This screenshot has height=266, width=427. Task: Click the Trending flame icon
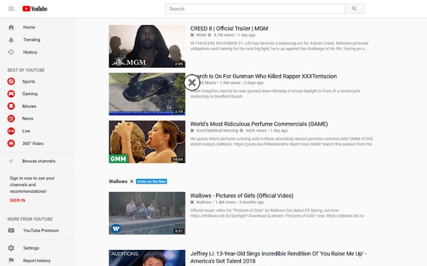click(11, 40)
